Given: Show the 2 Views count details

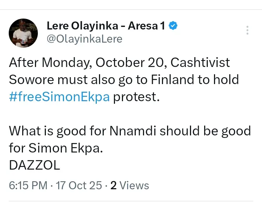Looking at the screenshot, I should tap(130, 185).
